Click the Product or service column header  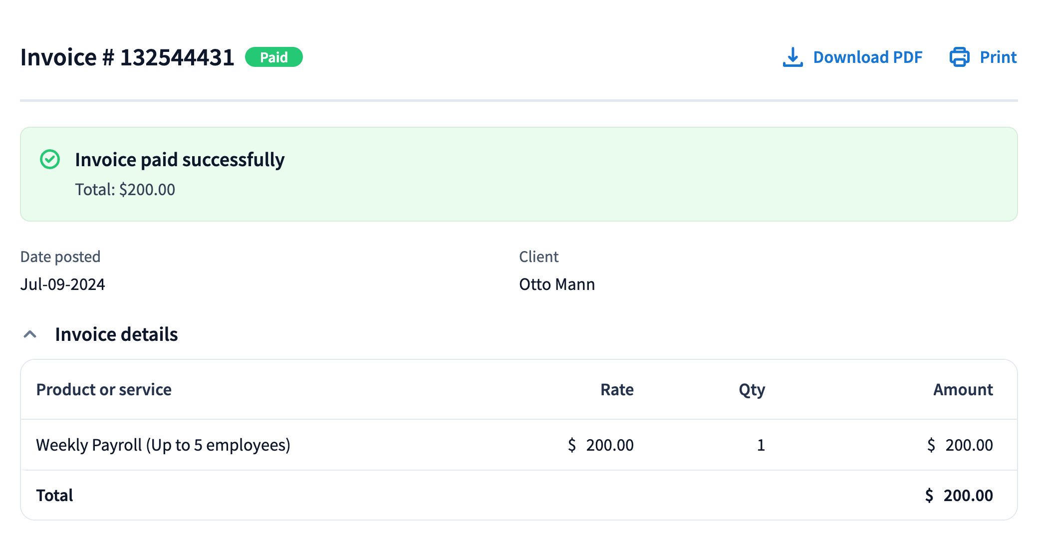[104, 390]
